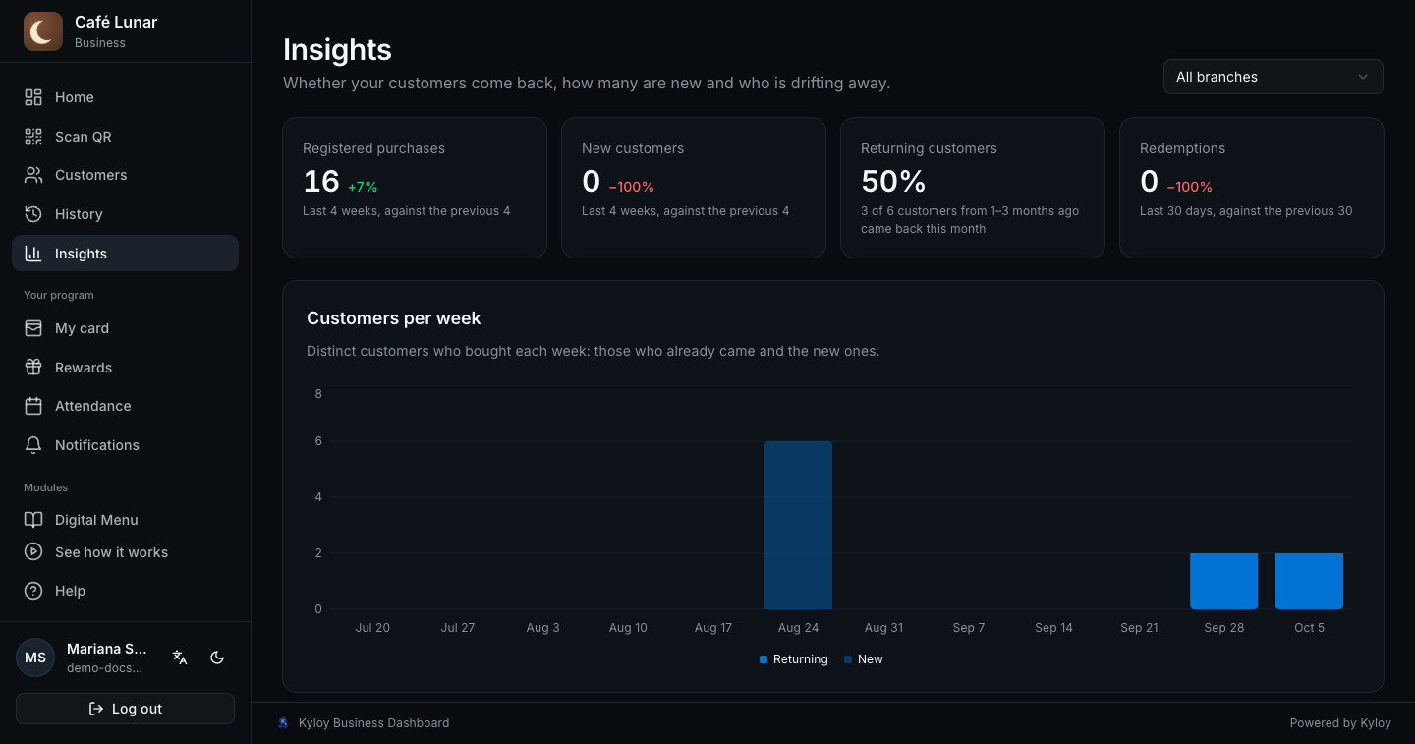Click the Home grid icon in sidebar
This screenshot has width=1415, height=744.
click(33, 97)
